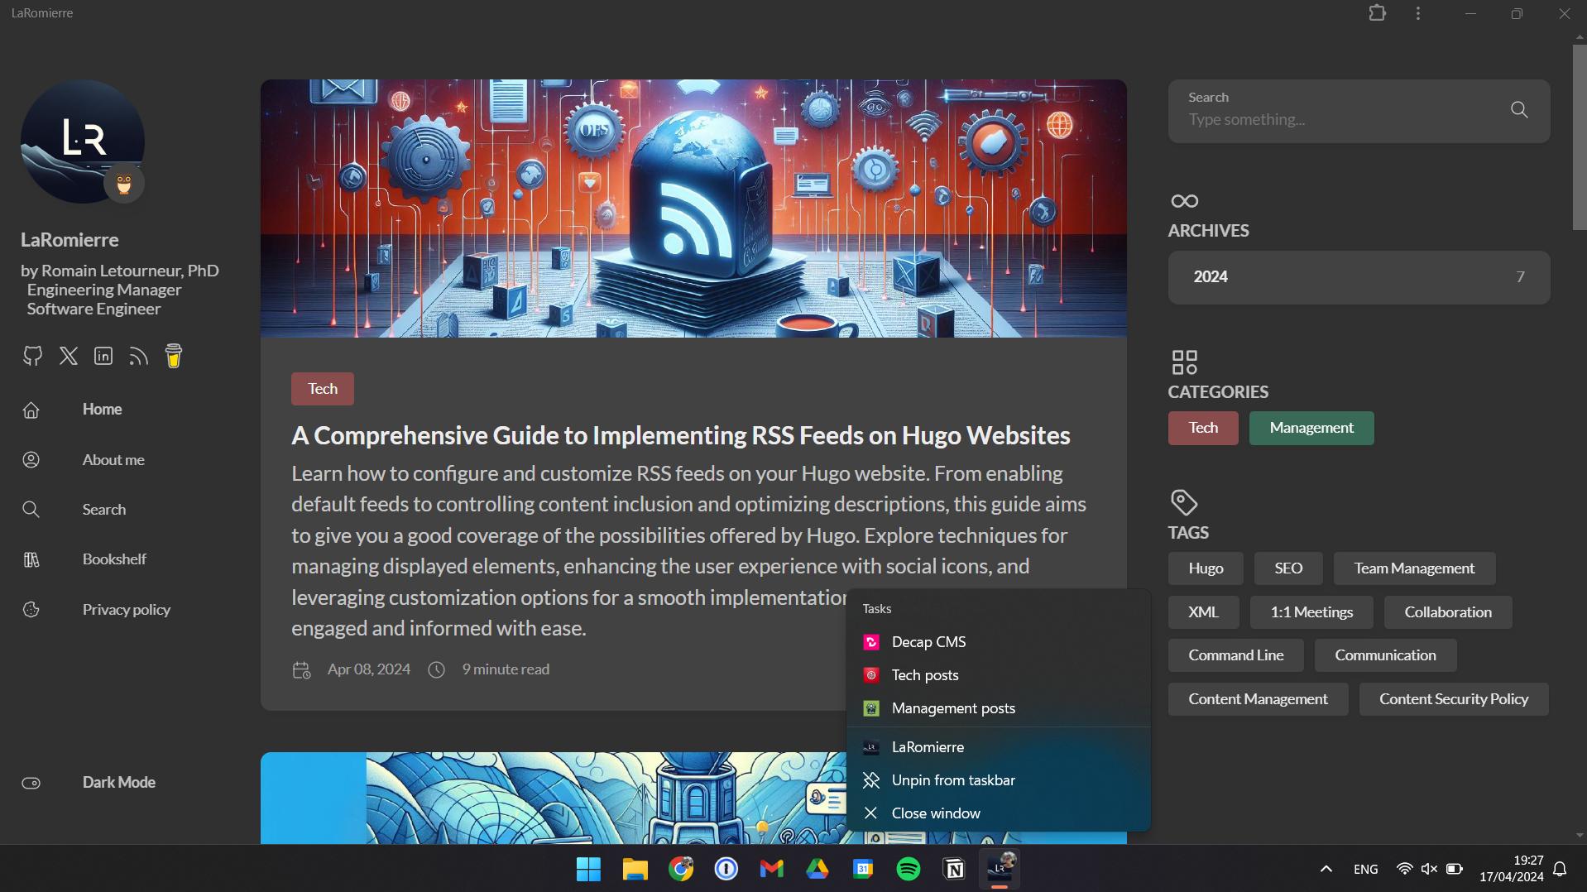Image resolution: width=1587 pixels, height=892 pixels.
Task: Open the Privacy policy link
Action: coord(127,610)
